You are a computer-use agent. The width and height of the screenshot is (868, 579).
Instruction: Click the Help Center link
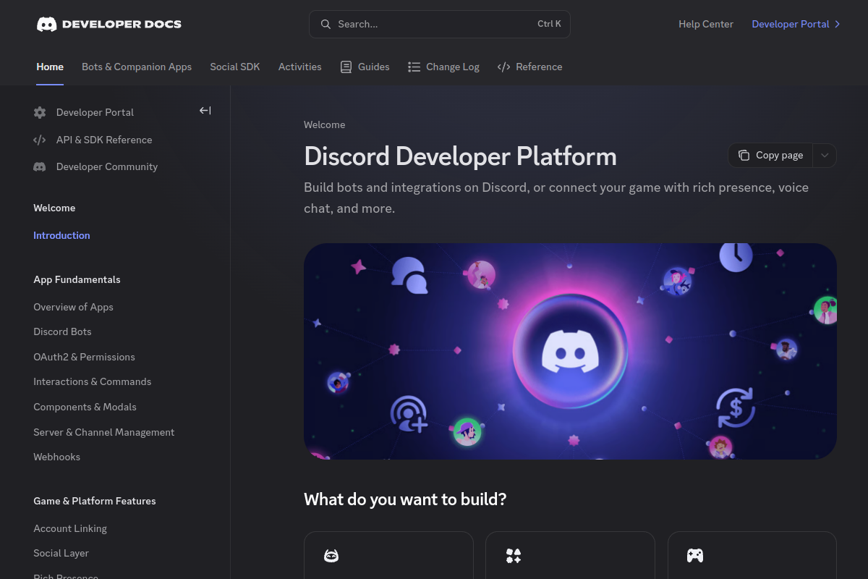pyautogui.click(x=706, y=24)
